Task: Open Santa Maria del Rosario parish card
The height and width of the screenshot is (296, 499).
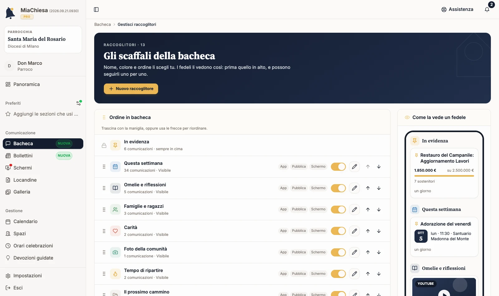Action: click(x=43, y=40)
